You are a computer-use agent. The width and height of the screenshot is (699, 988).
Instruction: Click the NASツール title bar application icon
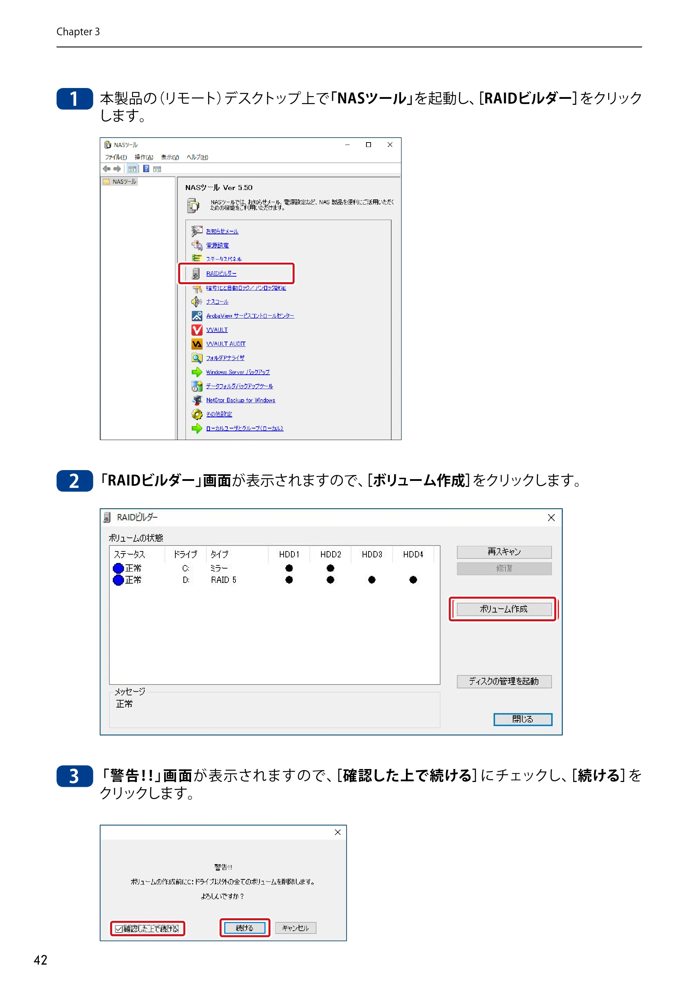[108, 145]
